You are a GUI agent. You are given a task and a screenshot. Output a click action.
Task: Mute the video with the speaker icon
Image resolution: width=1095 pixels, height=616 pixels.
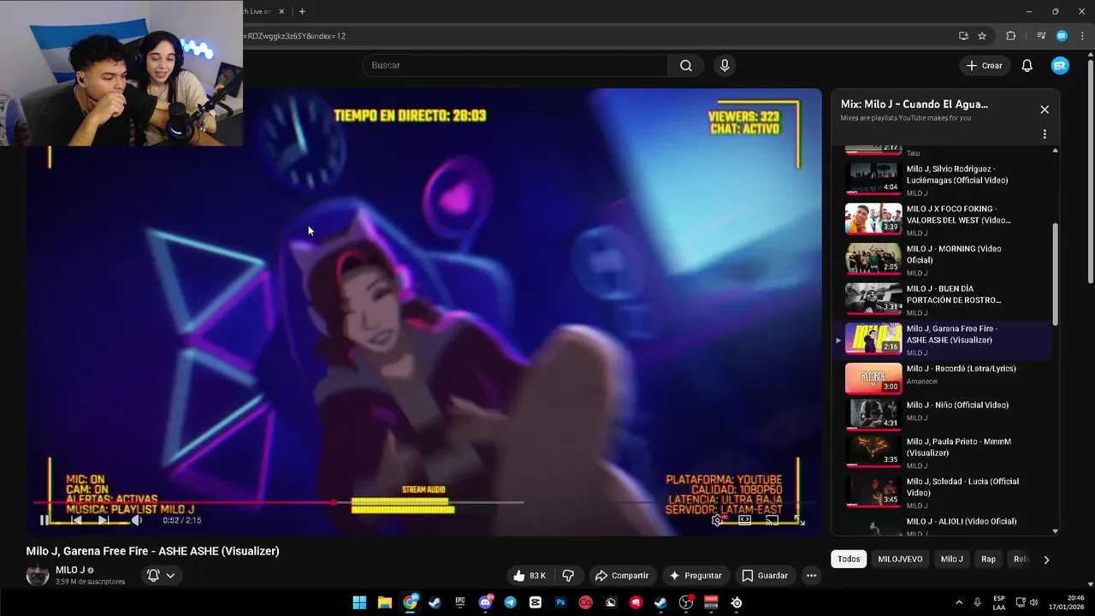pos(136,520)
